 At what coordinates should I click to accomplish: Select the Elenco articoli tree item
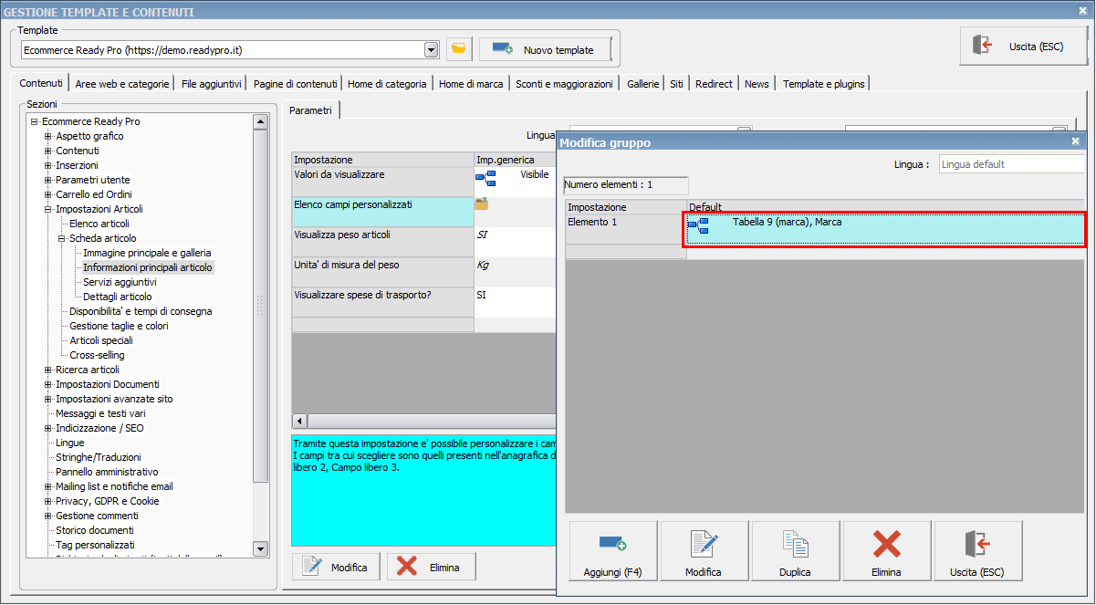pyautogui.click(x=99, y=224)
